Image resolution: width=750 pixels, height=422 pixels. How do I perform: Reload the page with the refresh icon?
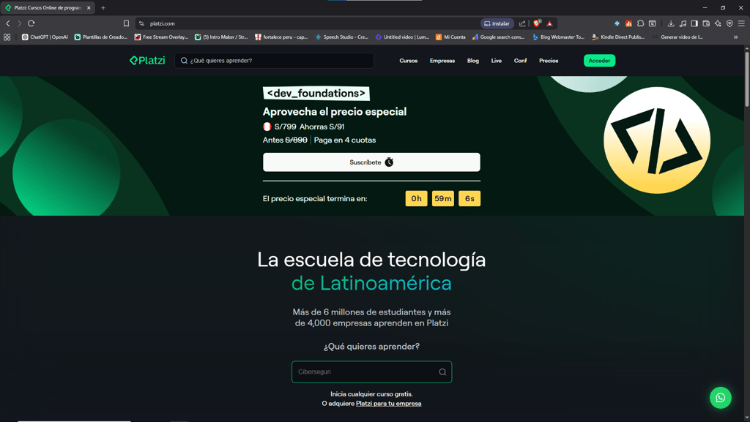(31, 23)
